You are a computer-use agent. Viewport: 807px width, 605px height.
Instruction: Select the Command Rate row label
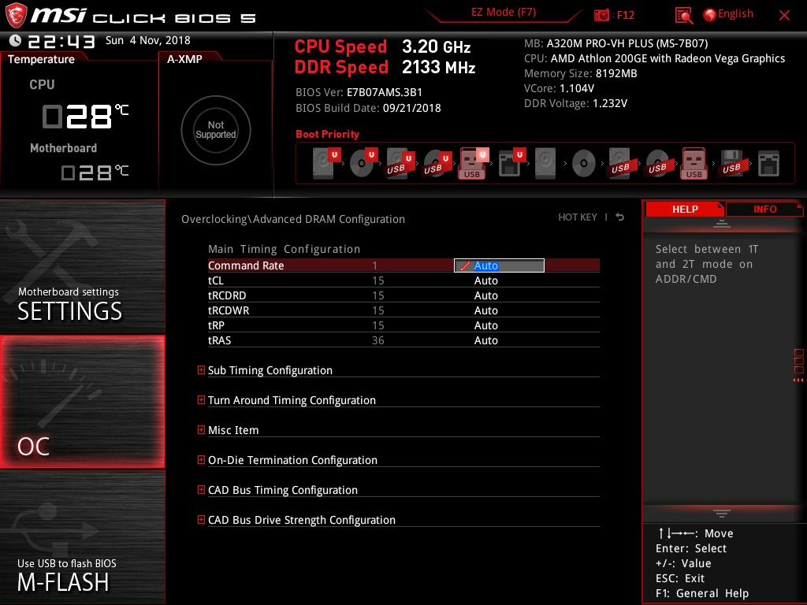click(x=246, y=265)
